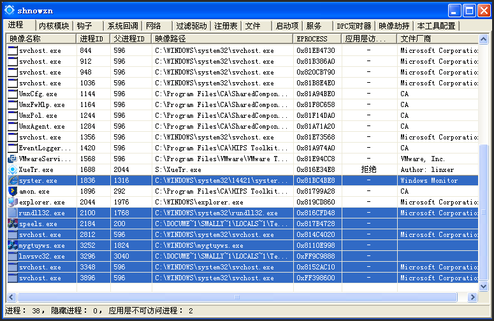Click the UmxPol.exe window icon
Viewport: 494px width, 321px height.
click(13, 115)
